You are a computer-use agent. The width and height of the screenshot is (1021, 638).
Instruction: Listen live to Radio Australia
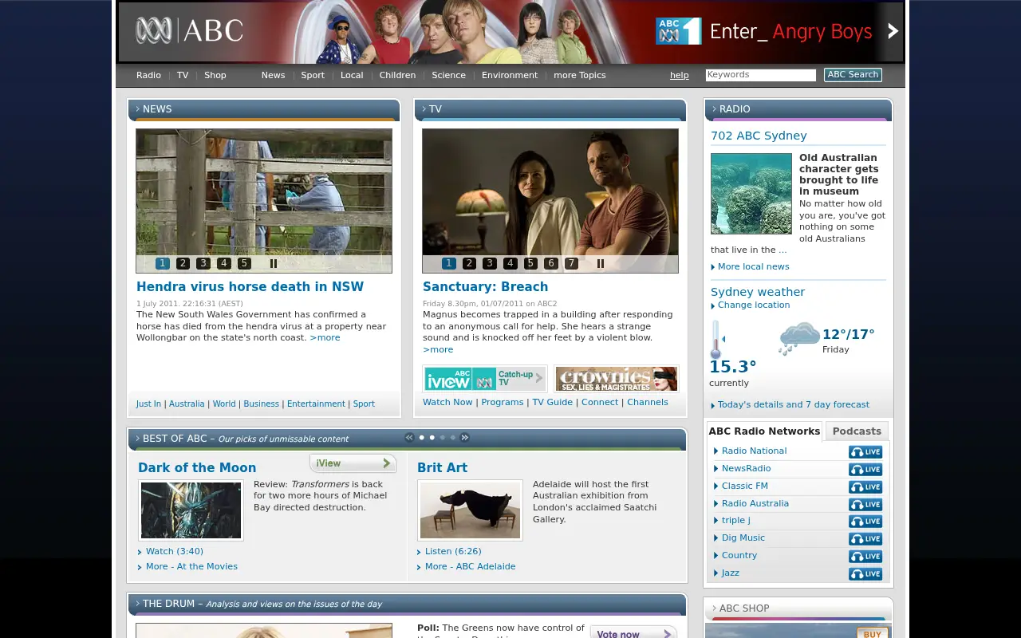point(865,505)
